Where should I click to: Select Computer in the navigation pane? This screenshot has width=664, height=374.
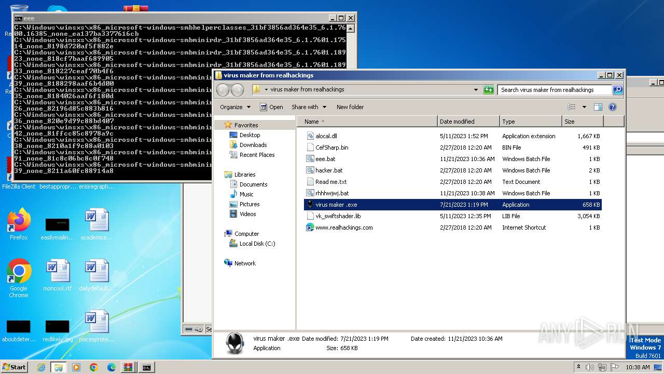click(x=246, y=234)
